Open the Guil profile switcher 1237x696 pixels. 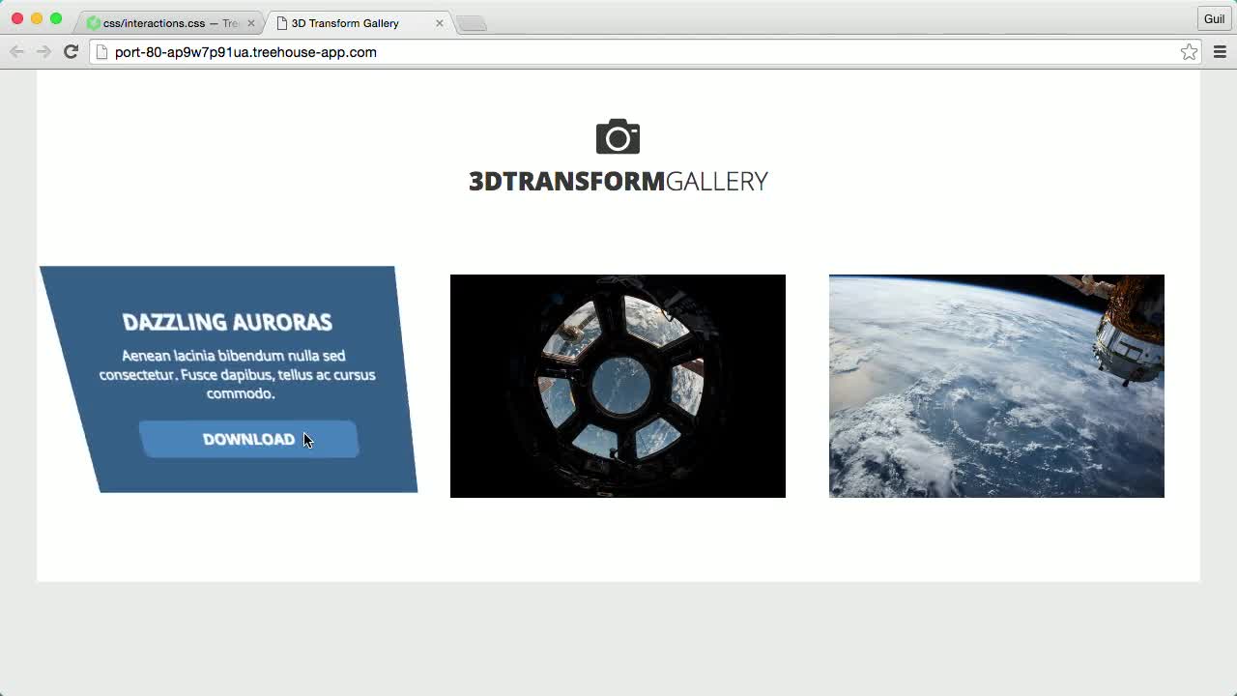tap(1214, 19)
